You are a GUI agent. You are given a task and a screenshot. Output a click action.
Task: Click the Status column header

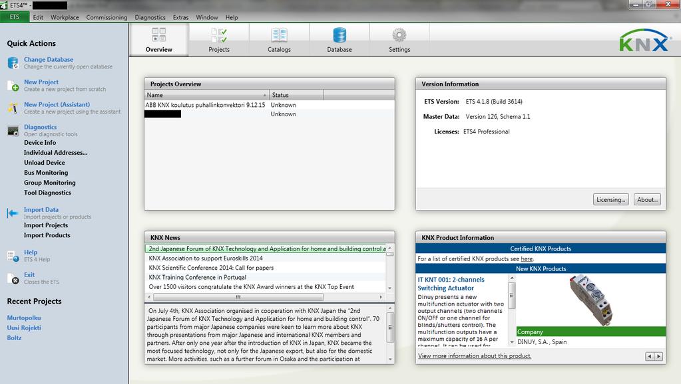pos(297,95)
